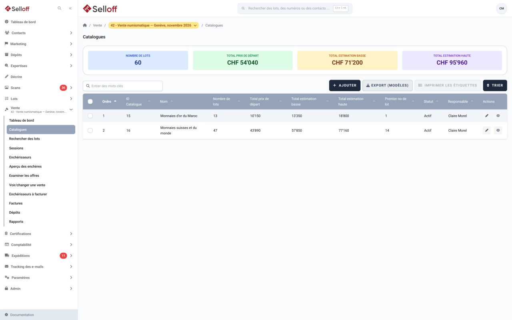Image resolution: width=512 pixels, height=320 pixels.
Task: Click the Selloff logo in top bar
Action: click(100, 8)
